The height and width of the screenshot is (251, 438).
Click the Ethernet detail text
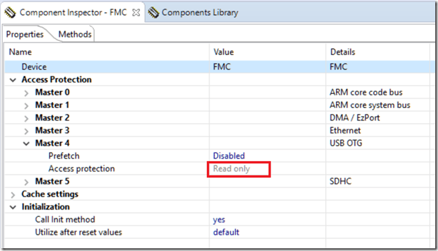pyautogui.click(x=346, y=130)
